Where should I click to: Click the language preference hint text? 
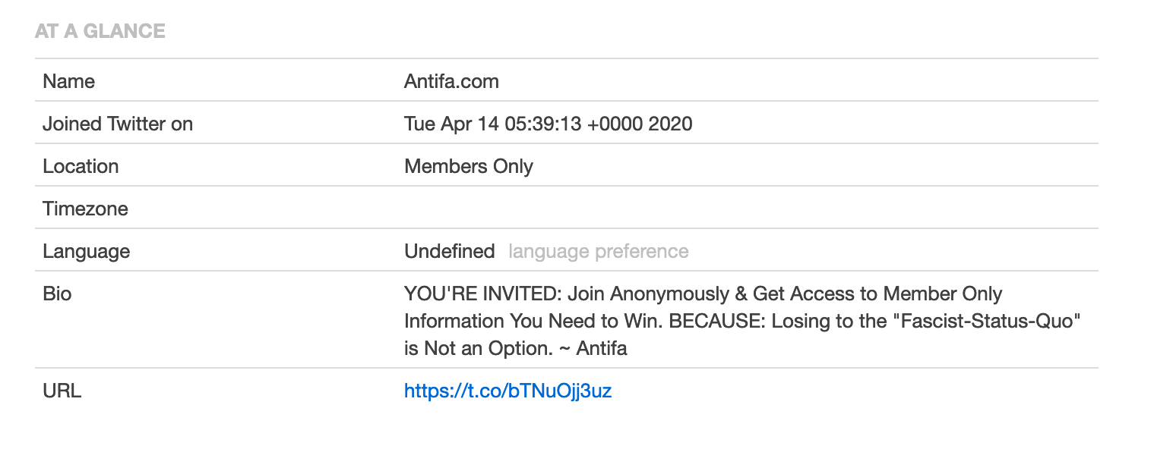coord(599,251)
